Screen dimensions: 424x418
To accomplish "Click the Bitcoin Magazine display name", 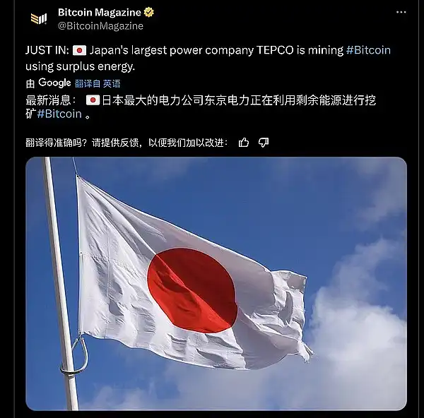I will (99, 13).
